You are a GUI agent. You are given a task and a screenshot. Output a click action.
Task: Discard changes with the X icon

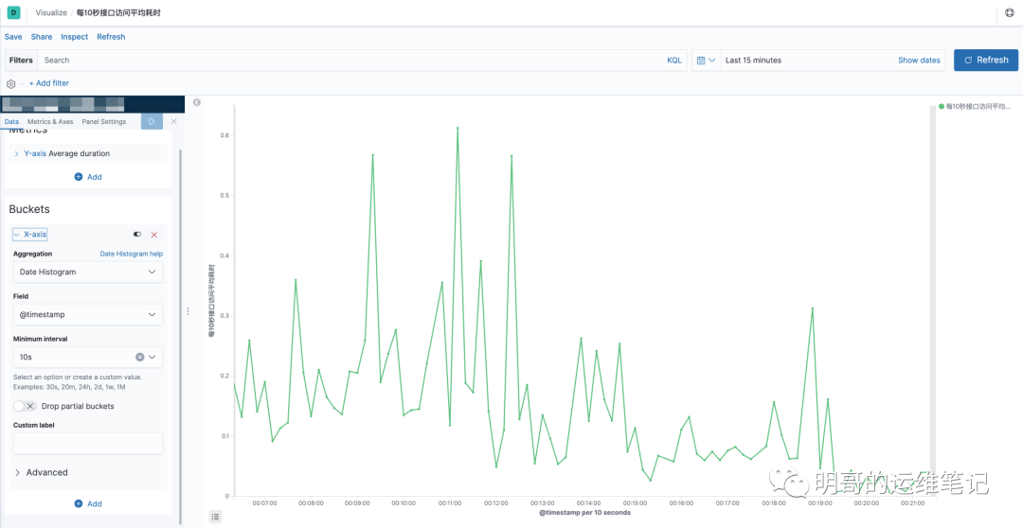tap(173, 121)
